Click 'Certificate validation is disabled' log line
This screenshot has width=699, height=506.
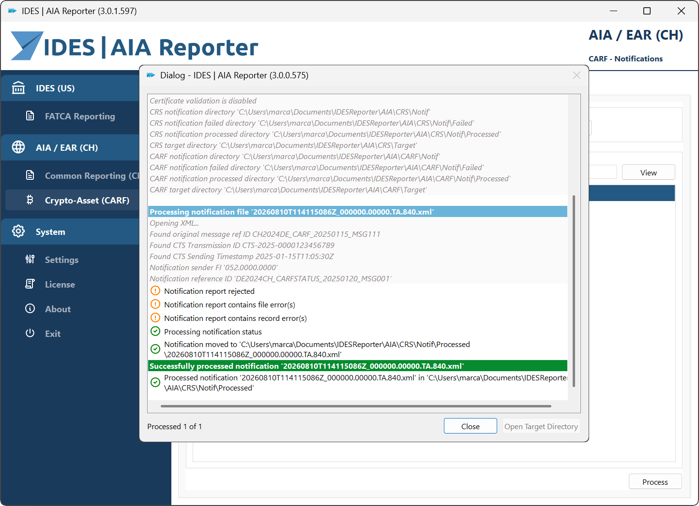pos(203,101)
